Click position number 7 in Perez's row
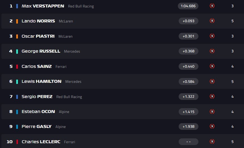The image size is (244, 148). pos(11,96)
